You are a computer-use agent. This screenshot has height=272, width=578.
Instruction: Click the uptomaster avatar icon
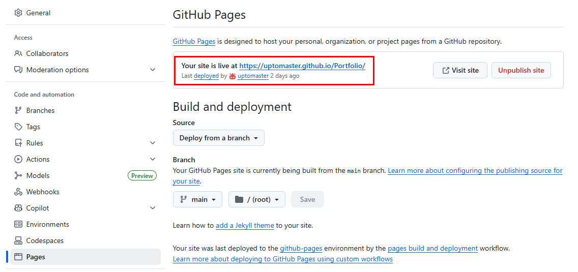pos(233,76)
